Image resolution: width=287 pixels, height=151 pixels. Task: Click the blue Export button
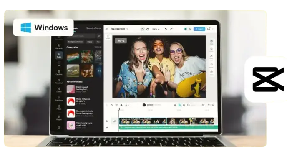[x=199, y=29]
